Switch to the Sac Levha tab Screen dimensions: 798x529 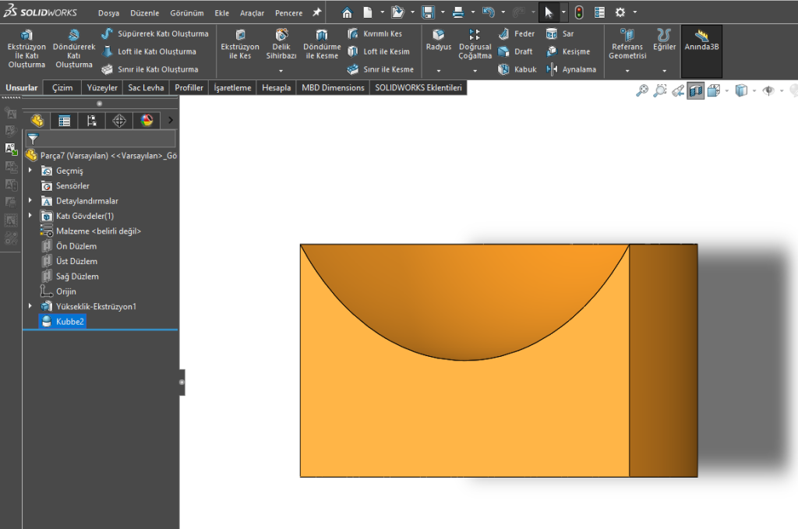coord(147,88)
